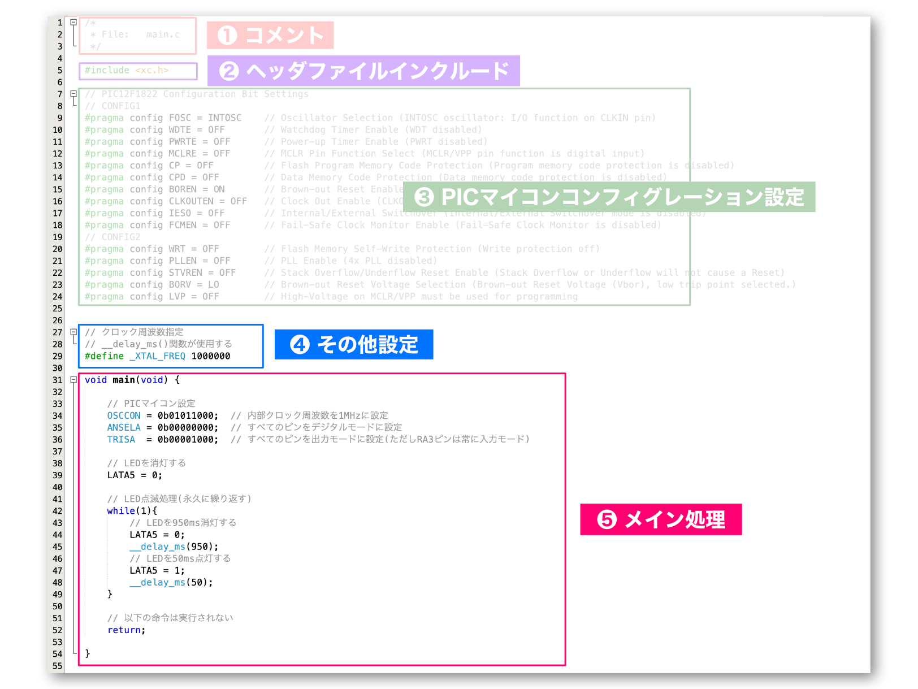Click the 'config LVP = OFF' pragma line
This screenshot has height=689, width=918.
pos(151,296)
